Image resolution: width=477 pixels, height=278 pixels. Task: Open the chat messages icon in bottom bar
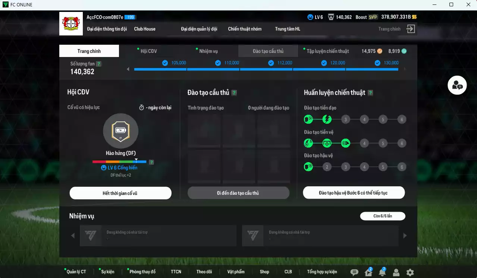click(354, 272)
